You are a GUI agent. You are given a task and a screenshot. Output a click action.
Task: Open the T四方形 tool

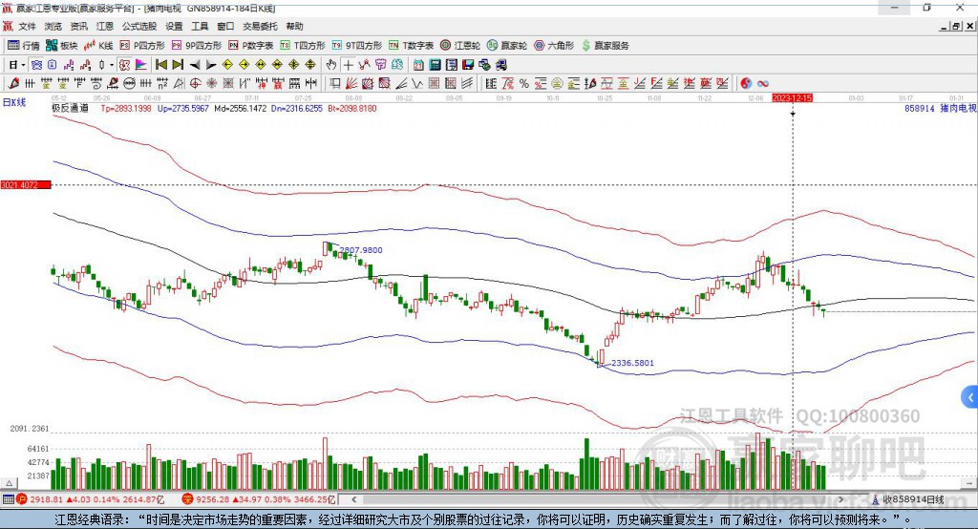(x=303, y=46)
